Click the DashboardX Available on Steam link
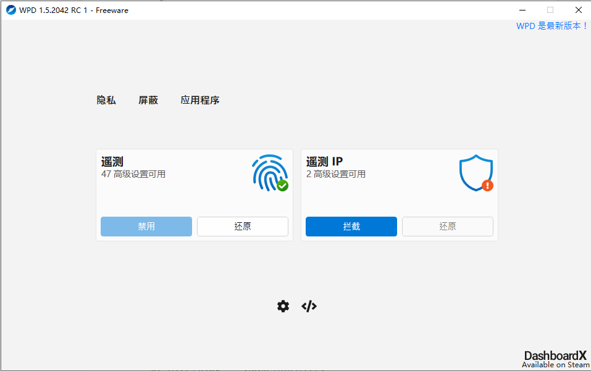The height and width of the screenshot is (371, 591). tap(554, 359)
